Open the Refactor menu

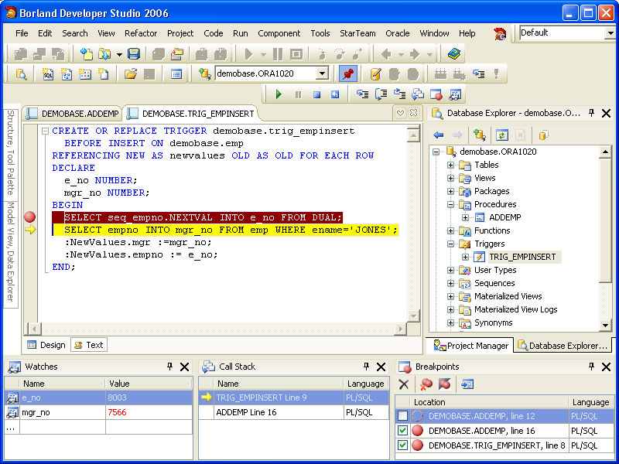point(141,33)
